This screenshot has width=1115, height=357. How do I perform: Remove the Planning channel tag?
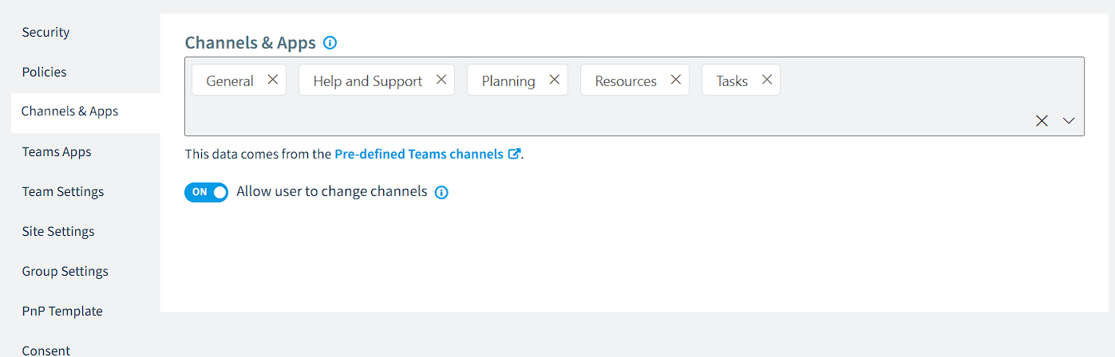coord(555,80)
